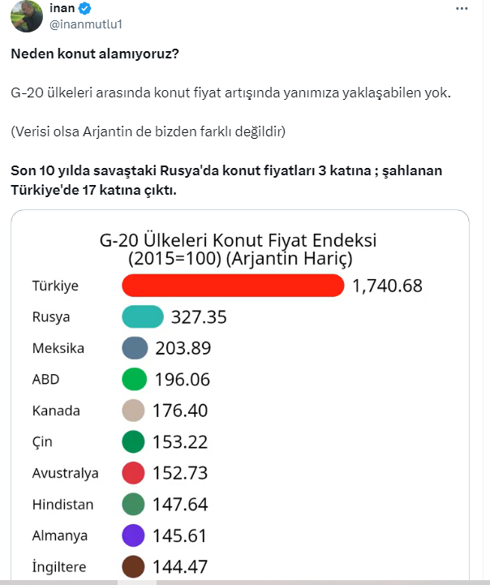Viewport: 490px width, 585px height.
Task: Click the green ABD dot
Action: 133,380
